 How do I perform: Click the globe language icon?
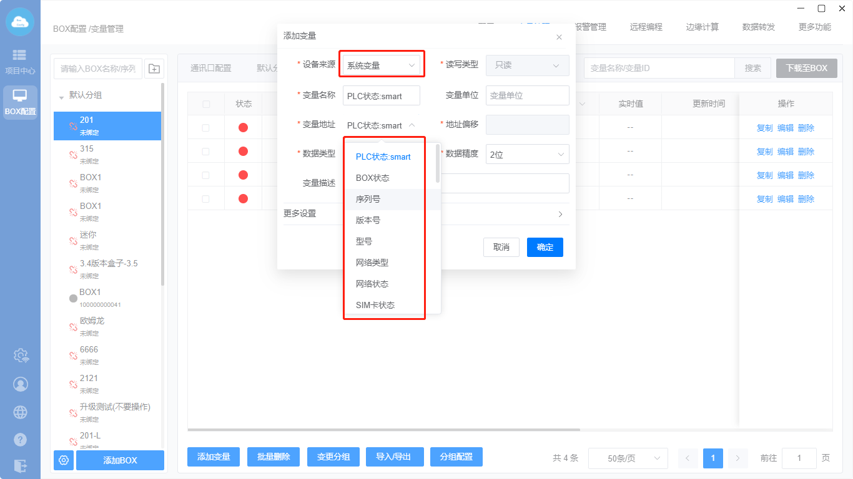point(21,412)
